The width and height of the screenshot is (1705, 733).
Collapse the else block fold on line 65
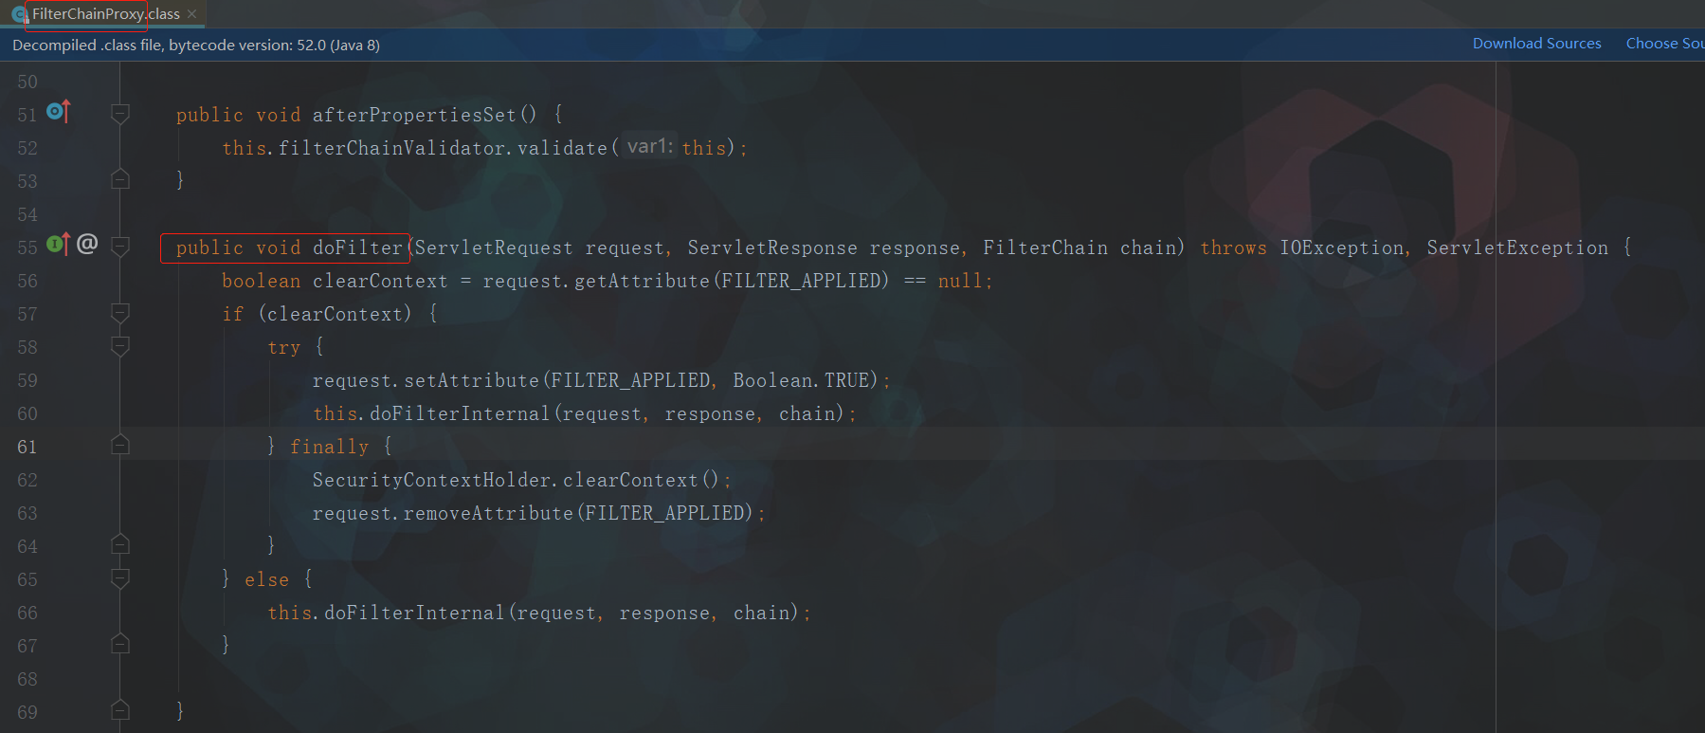pos(120,578)
